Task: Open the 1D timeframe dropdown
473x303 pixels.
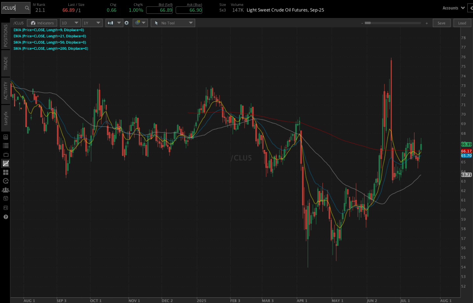Action: click(70, 23)
